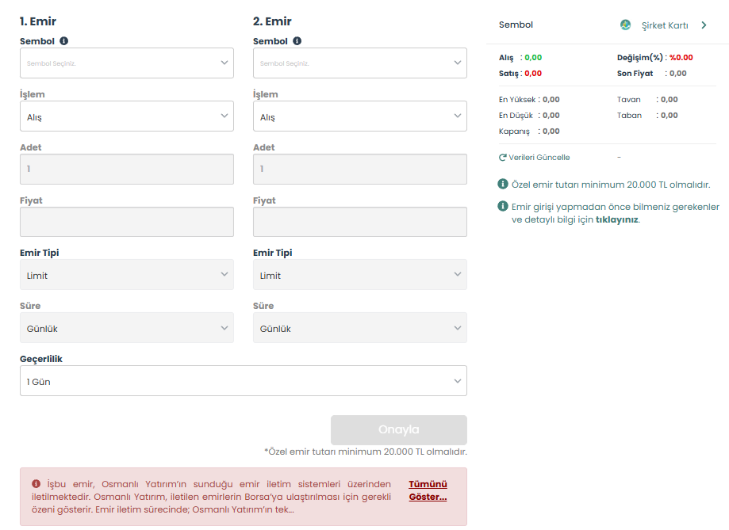Screen dimensions: 729x530
Task: Open 1. Emir Emir Tipi Limit dropdown
Action: click(127, 275)
